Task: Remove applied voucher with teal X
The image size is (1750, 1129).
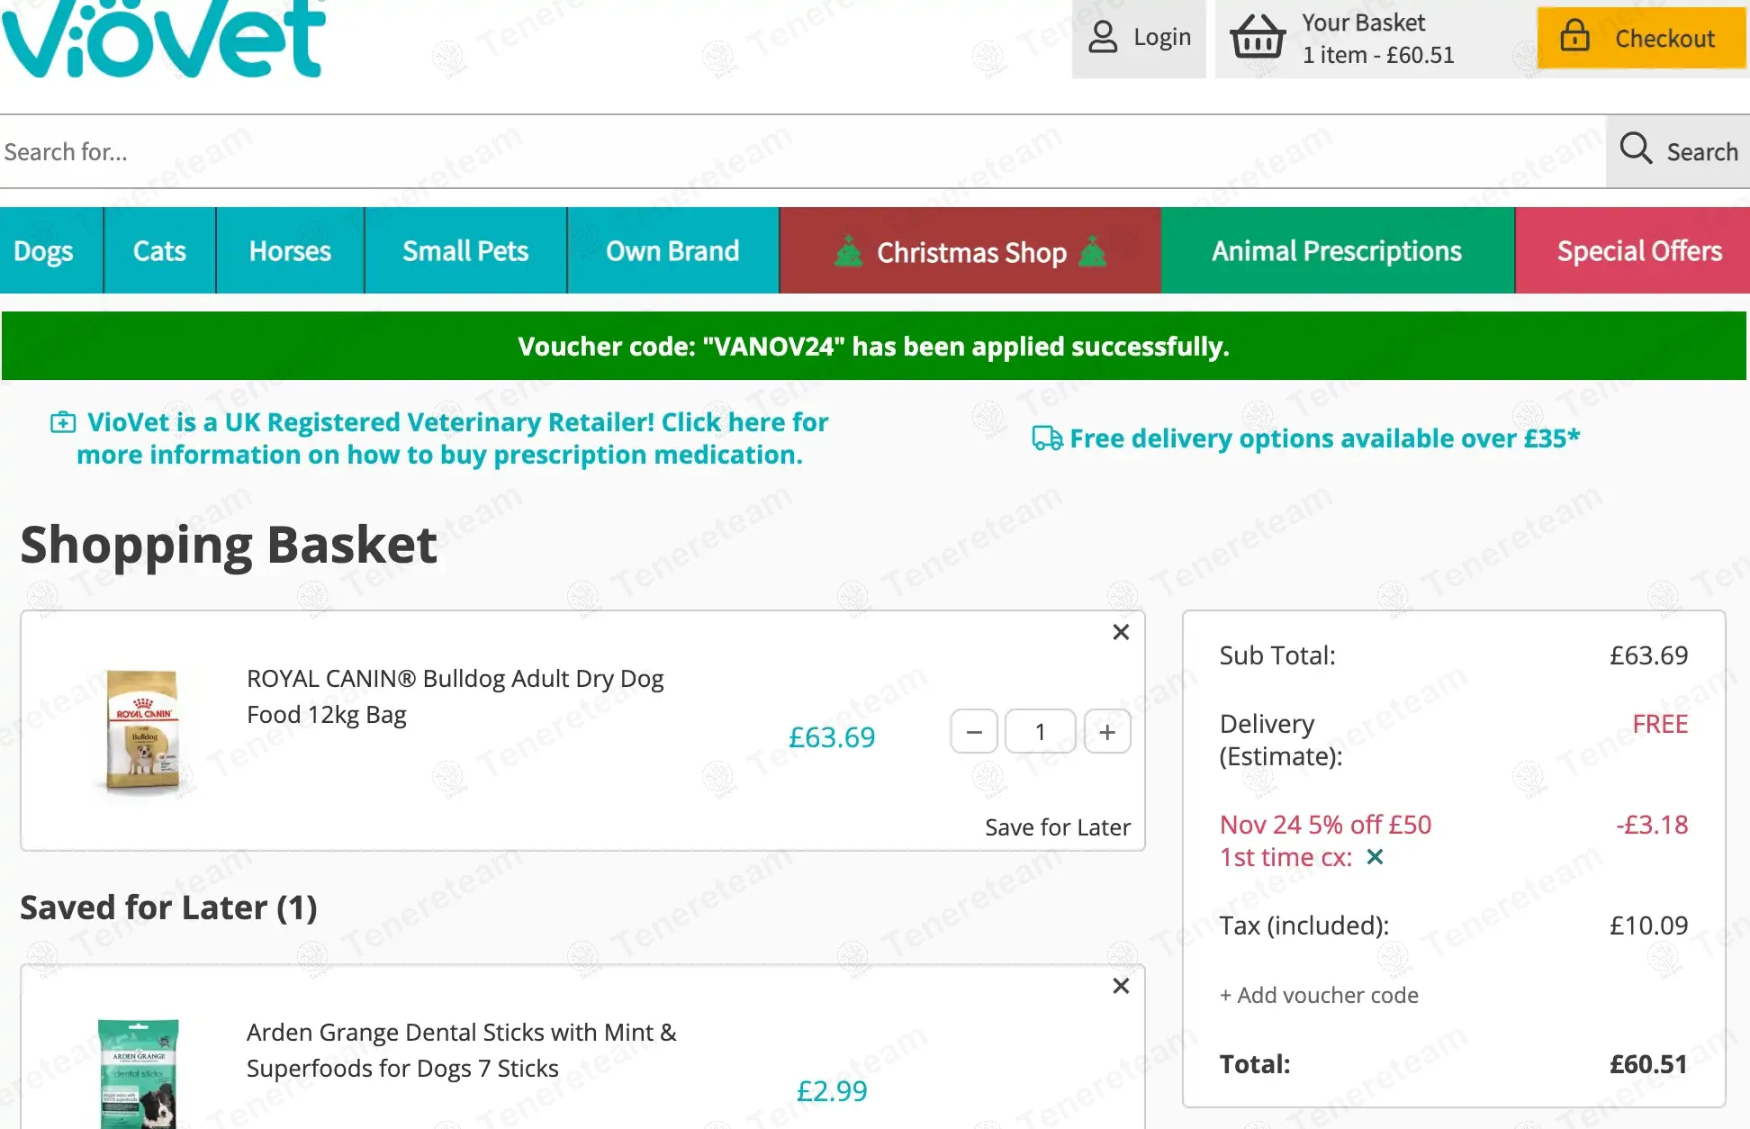Action: pyautogui.click(x=1375, y=857)
